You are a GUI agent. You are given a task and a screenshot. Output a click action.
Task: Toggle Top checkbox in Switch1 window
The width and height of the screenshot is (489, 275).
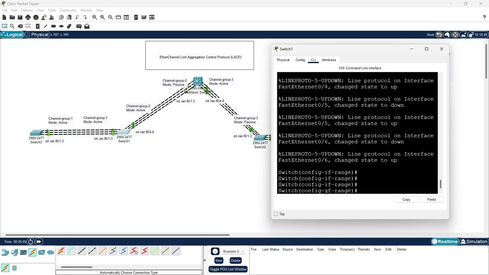click(x=276, y=214)
